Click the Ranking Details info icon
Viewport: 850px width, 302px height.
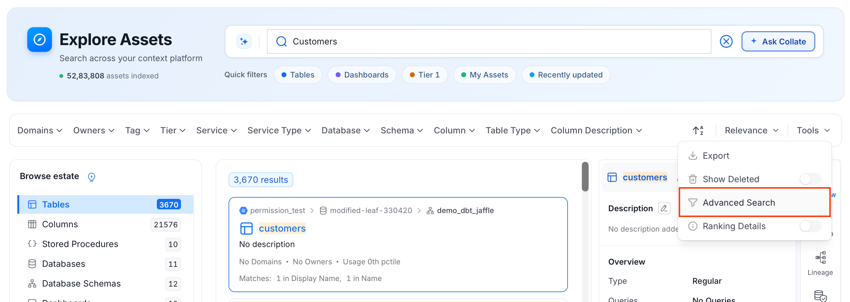pyautogui.click(x=693, y=226)
